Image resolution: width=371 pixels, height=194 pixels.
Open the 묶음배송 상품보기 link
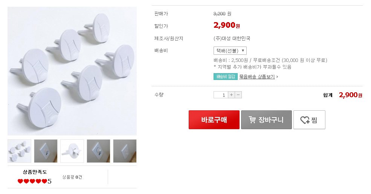257,77
